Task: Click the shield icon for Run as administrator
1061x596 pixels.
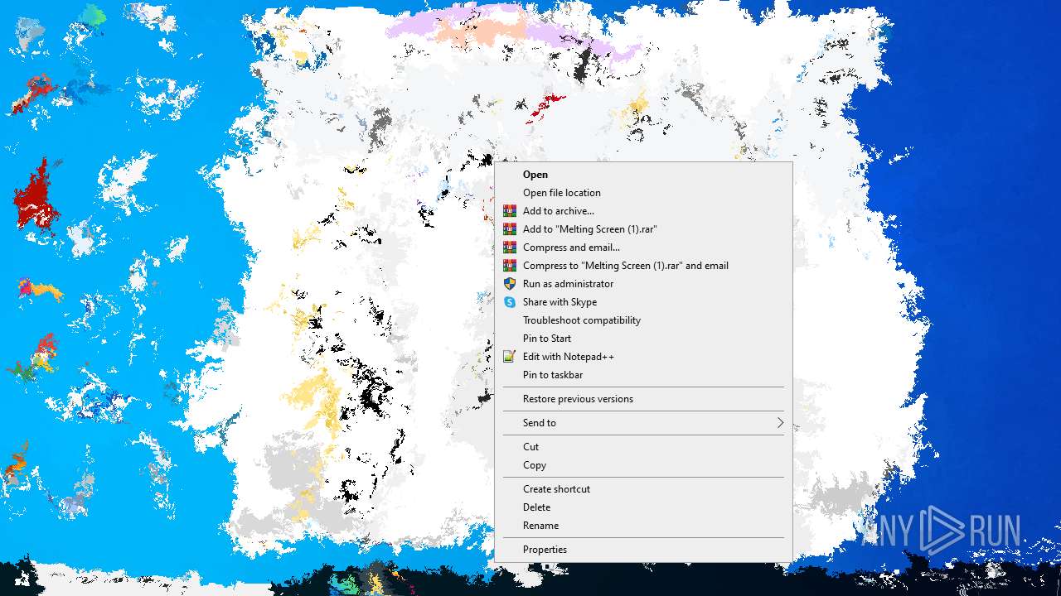Action: (510, 284)
